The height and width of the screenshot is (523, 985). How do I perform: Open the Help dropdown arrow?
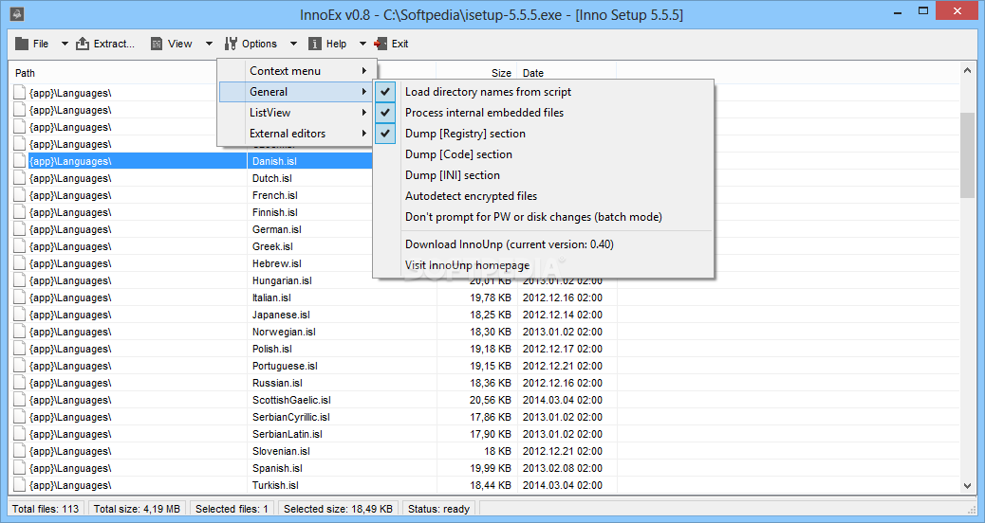click(362, 44)
